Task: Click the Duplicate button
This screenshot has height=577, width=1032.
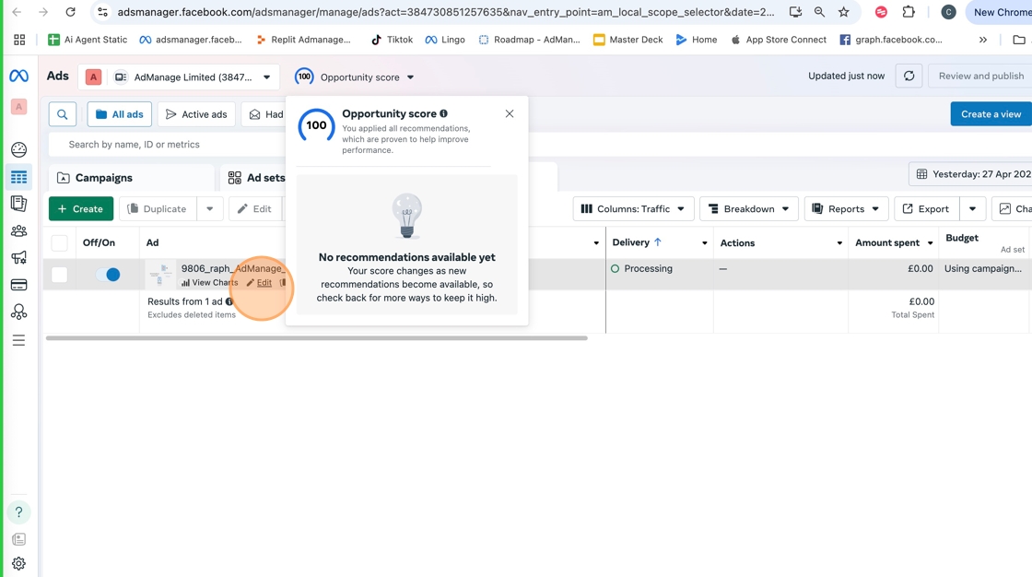Action: 158,209
